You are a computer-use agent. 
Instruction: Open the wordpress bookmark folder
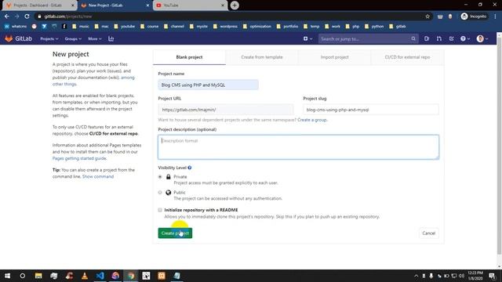(225, 26)
